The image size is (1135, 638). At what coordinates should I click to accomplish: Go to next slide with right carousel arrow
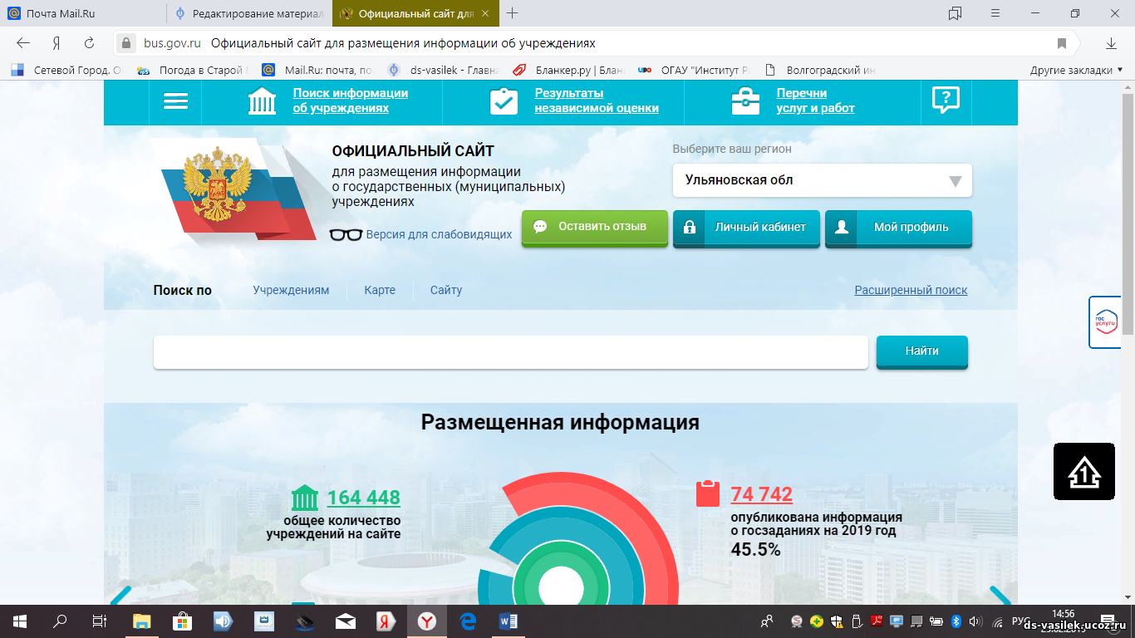pos(1000,596)
